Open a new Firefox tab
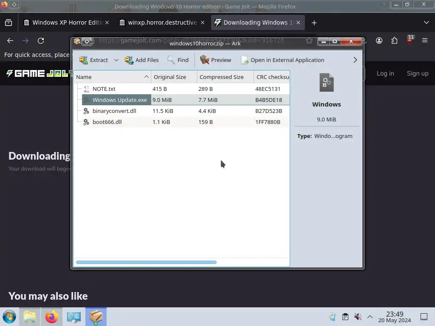435x326 pixels. pyautogui.click(x=314, y=23)
